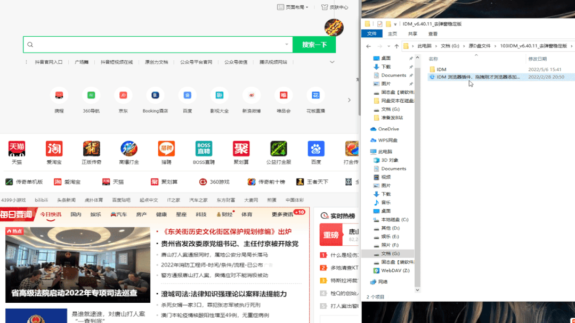Screen dimensions: 575x323
Task: Switch to 汽车 news tab
Action: [119, 214]
